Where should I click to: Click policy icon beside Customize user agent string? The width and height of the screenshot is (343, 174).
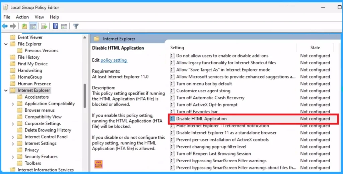point(173,91)
